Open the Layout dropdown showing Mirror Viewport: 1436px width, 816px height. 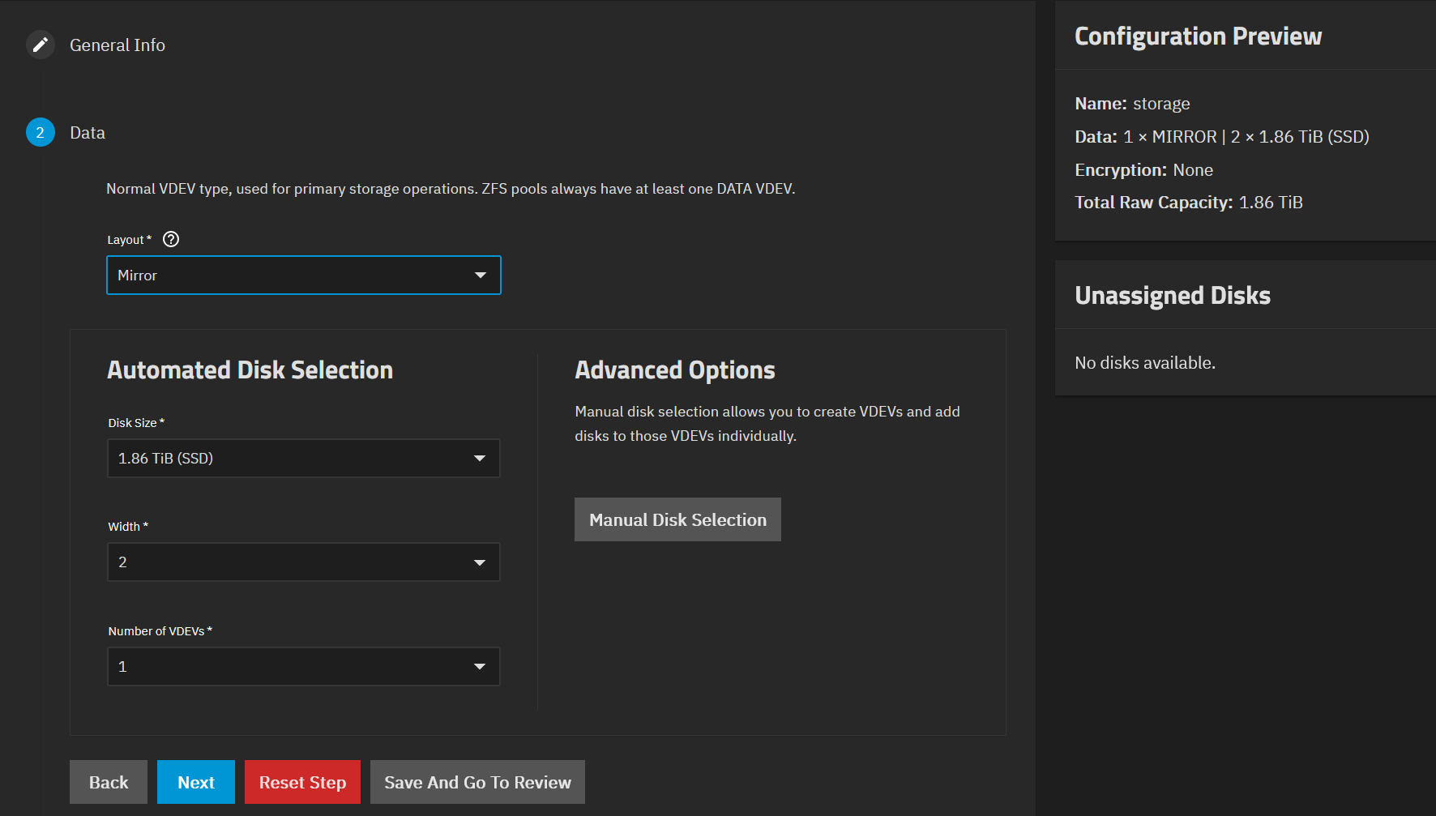303,276
